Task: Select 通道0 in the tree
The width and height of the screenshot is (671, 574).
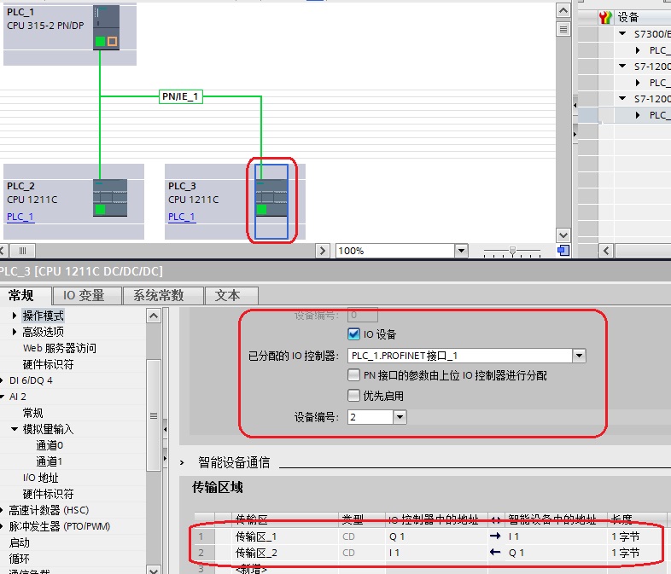Action: pyautogui.click(x=50, y=445)
